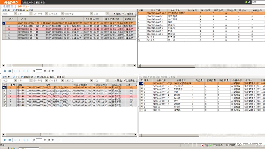Click the refresh icon in upper pagination bar
The width and height of the screenshot is (265, 149).
[x=5, y=71]
